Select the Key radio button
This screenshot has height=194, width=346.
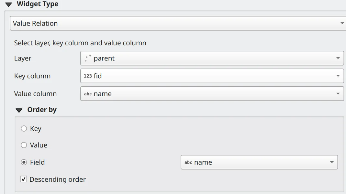point(24,129)
